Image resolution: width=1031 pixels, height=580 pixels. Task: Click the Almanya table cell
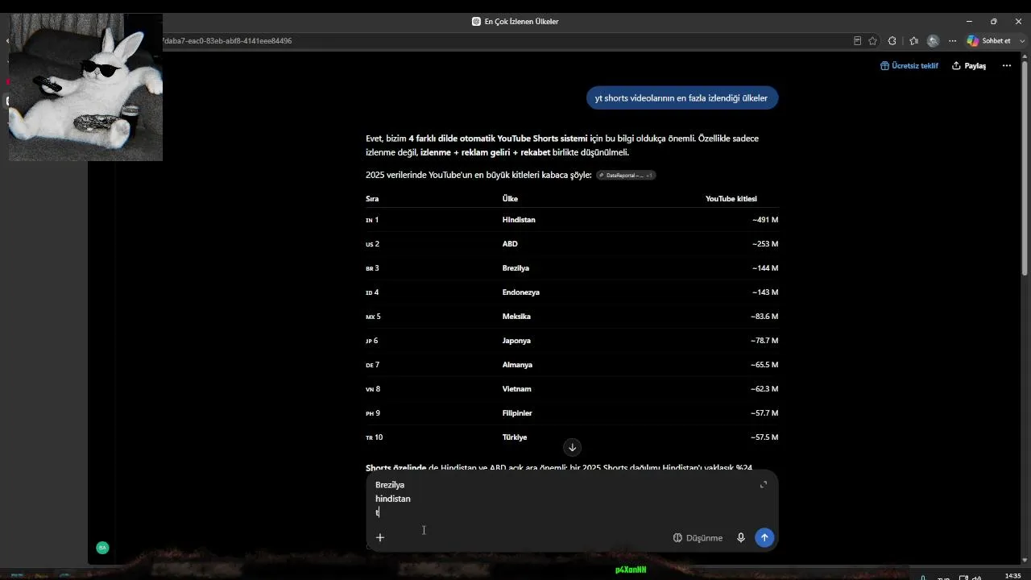tap(517, 365)
